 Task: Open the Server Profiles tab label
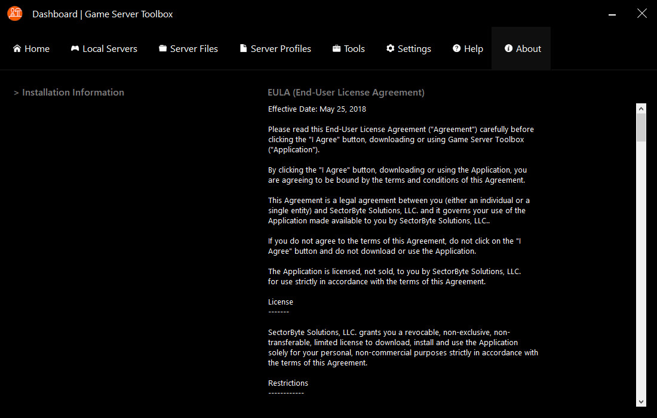click(x=281, y=49)
